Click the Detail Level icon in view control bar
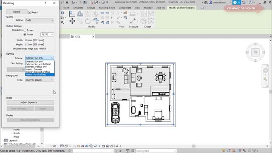This screenshot has height=153, width=272. 62,146
